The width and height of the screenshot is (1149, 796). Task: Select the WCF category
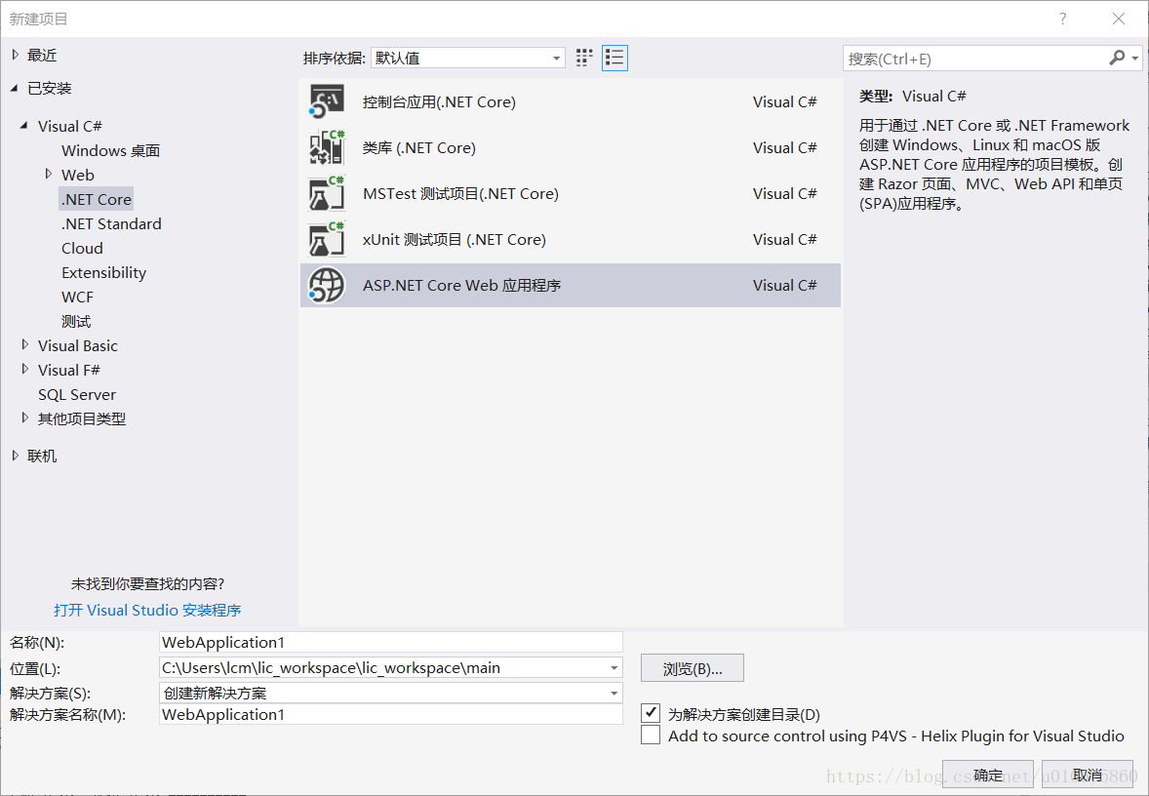click(x=78, y=297)
